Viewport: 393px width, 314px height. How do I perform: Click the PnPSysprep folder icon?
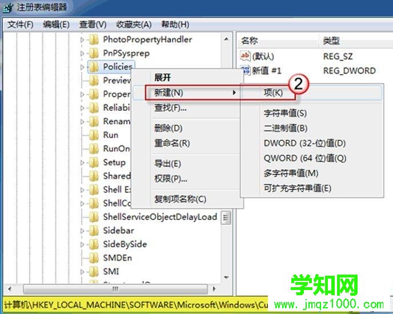(94, 53)
